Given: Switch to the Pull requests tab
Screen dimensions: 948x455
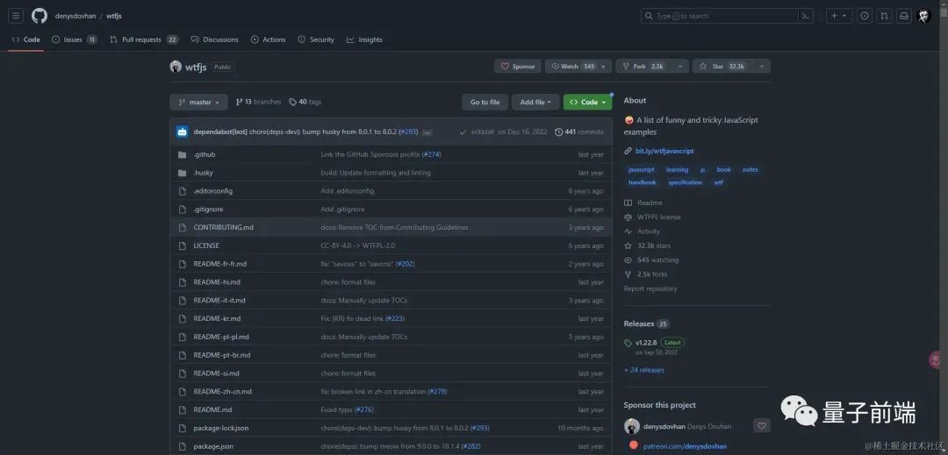Looking at the screenshot, I should click(144, 39).
